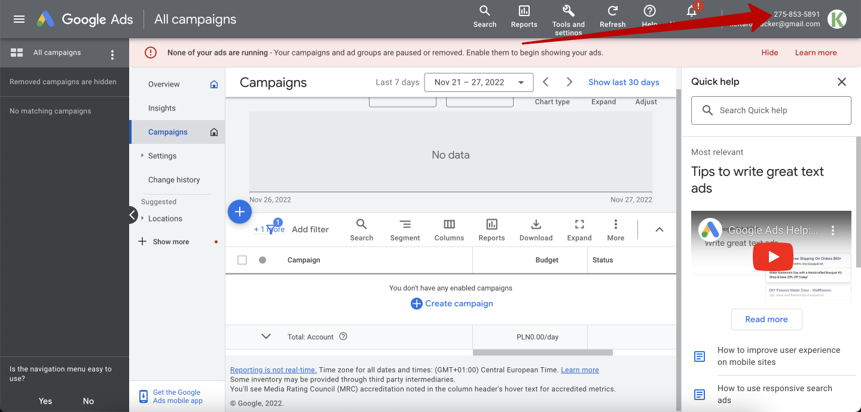The height and width of the screenshot is (412, 861).
Task: Expand the Total: Account row
Action: pos(266,336)
